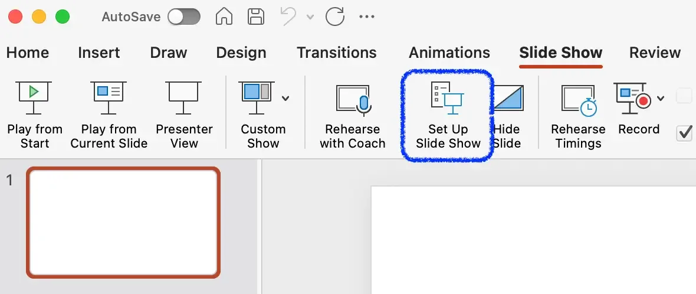Open Set Up Slide Show
This screenshot has height=294, width=696.
click(448, 116)
